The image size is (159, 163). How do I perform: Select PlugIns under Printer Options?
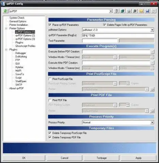click(19, 42)
